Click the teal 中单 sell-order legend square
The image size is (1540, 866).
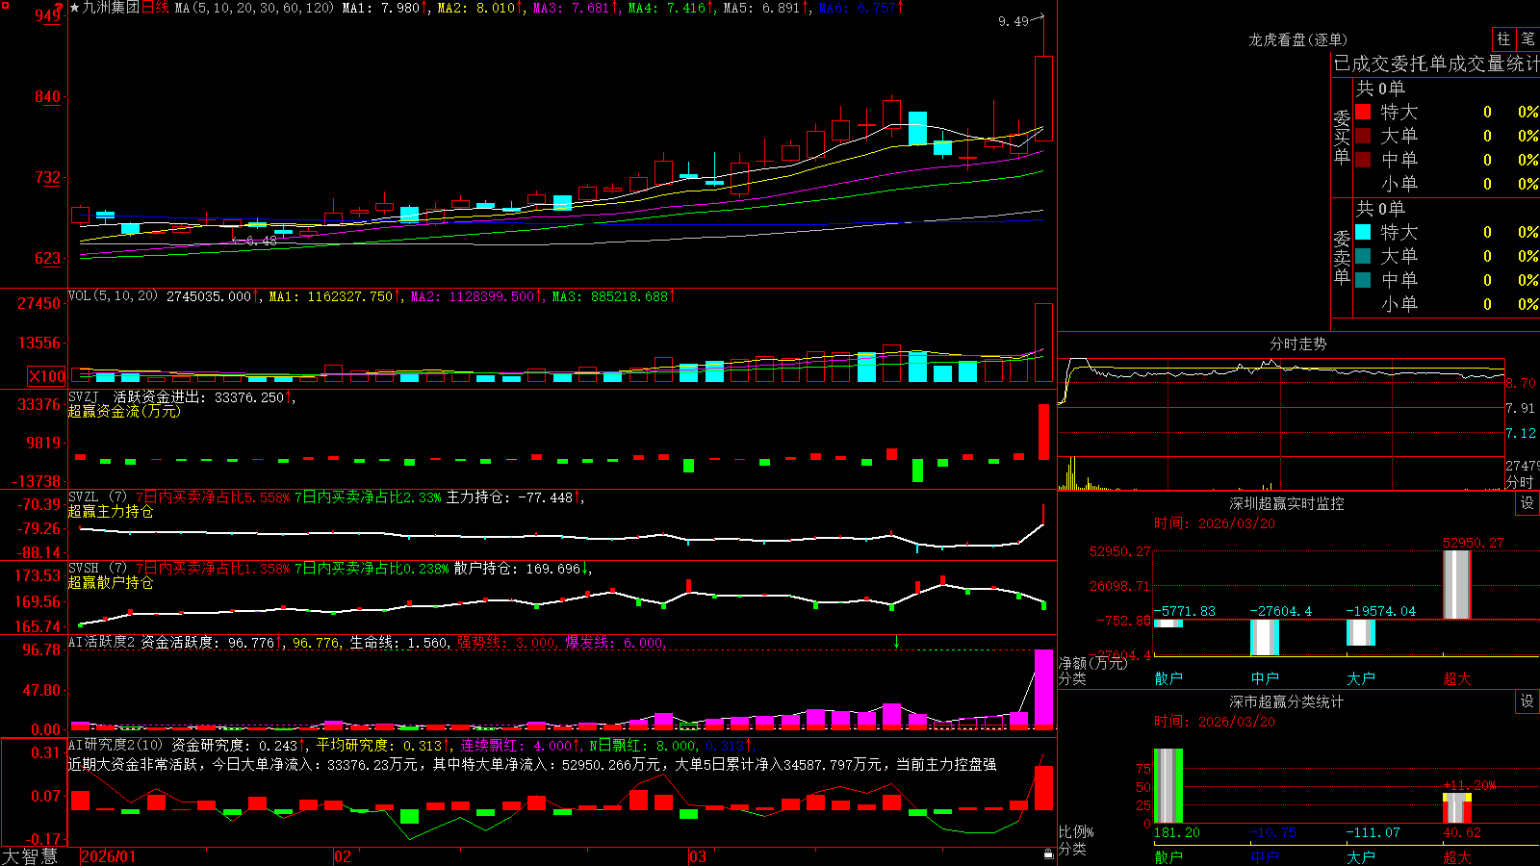[1363, 280]
